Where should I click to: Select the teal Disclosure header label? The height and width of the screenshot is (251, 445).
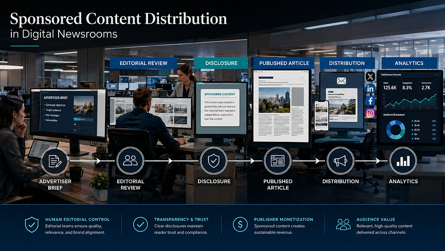[221, 63]
